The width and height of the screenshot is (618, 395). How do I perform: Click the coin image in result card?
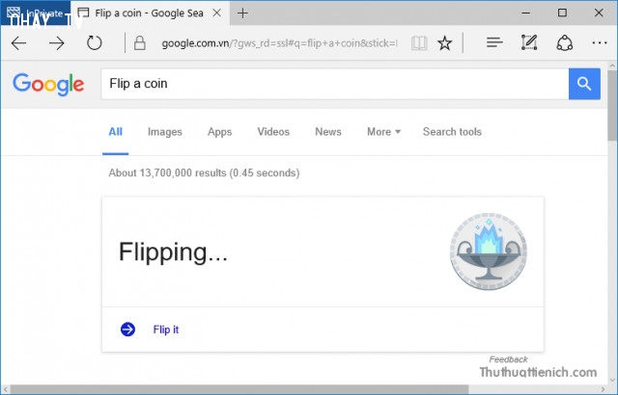click(489, 251)
